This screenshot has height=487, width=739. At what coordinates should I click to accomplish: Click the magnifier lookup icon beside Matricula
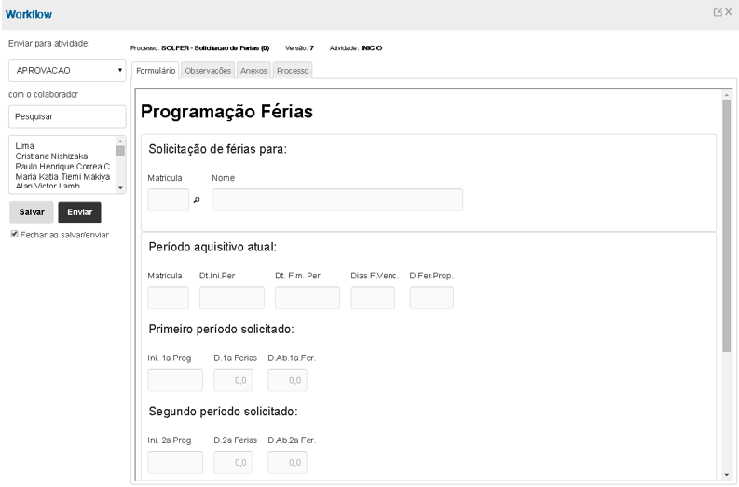pos(196,200)
